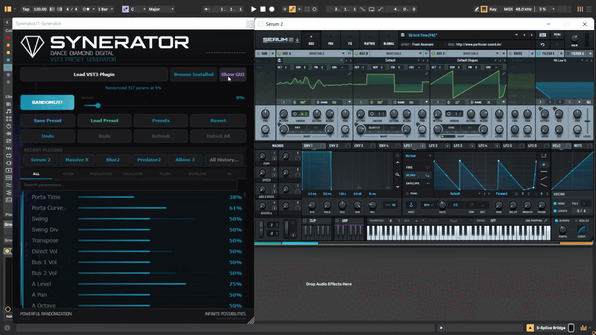Open the MG Low 12 filter type dropdown
The image size is (596, 335).
(559, 60)
